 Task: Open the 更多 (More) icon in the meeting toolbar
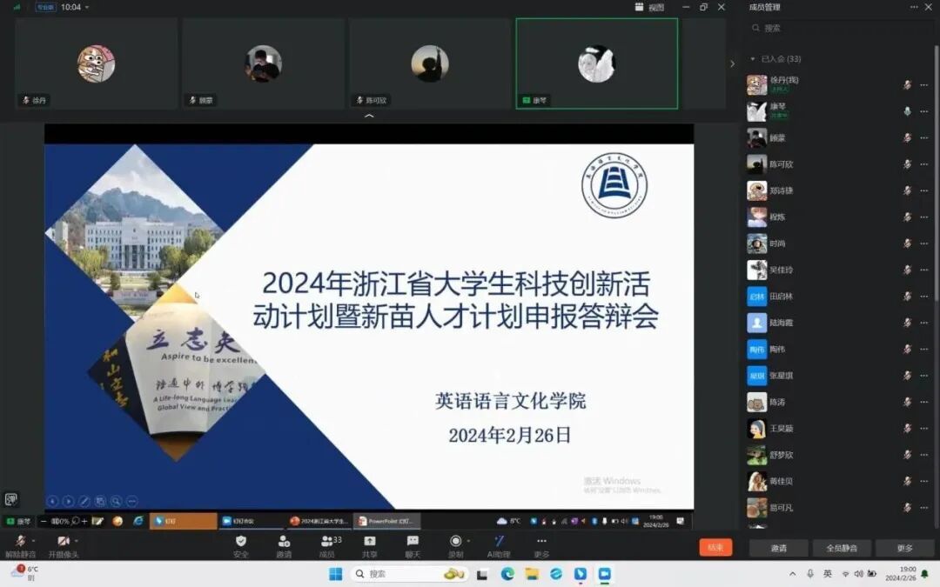(x=541, y=541)
